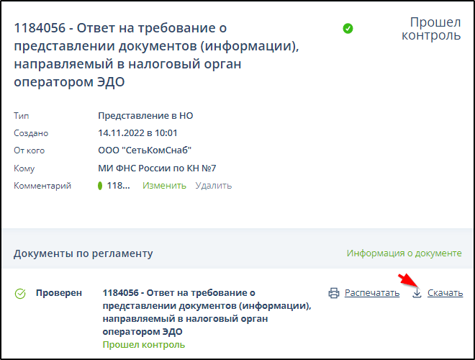Image resolution: width=475 pixels, height=360 pixels.
Task: Click the type value Представление в НО
Action: 145,115
